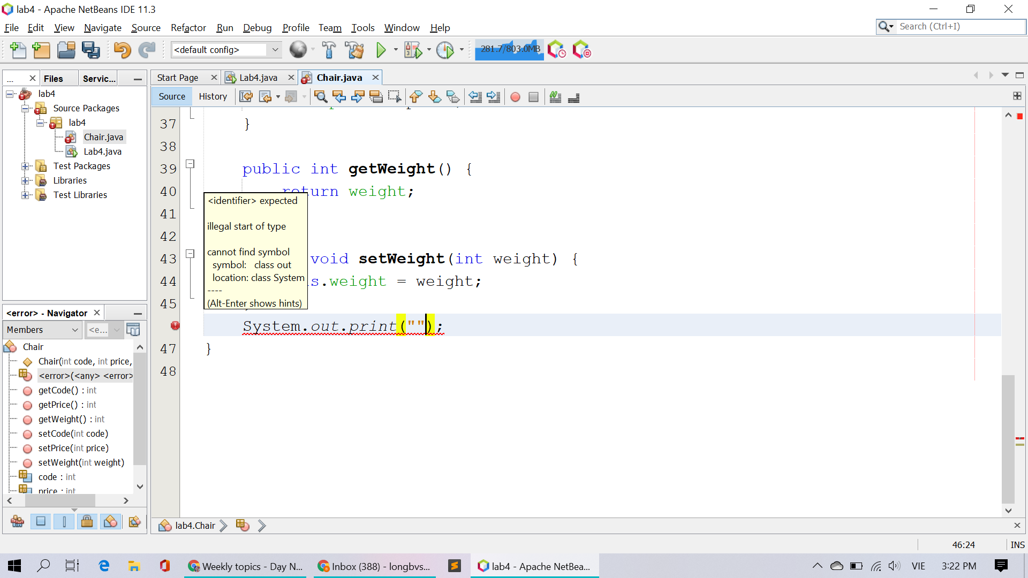Open the Members dropdown in Navigator
This screenshot has width=1028, height=578.
(43, 330)
